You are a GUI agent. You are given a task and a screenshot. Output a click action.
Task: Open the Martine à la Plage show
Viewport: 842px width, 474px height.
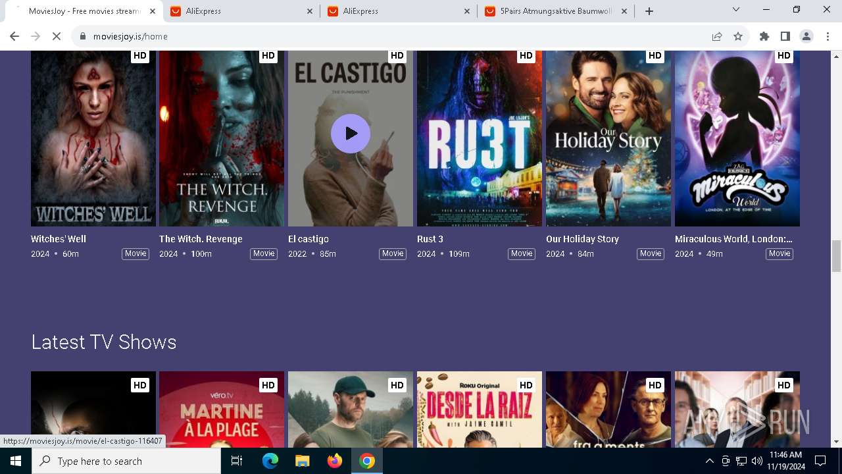222,409
